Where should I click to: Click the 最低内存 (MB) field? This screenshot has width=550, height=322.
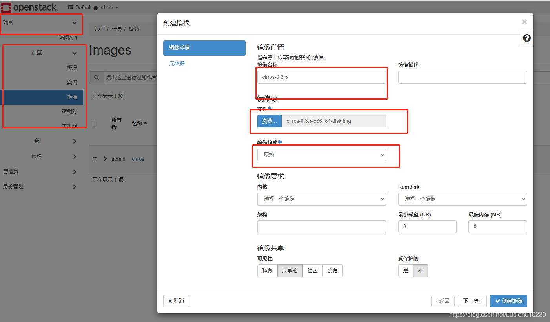498,227
